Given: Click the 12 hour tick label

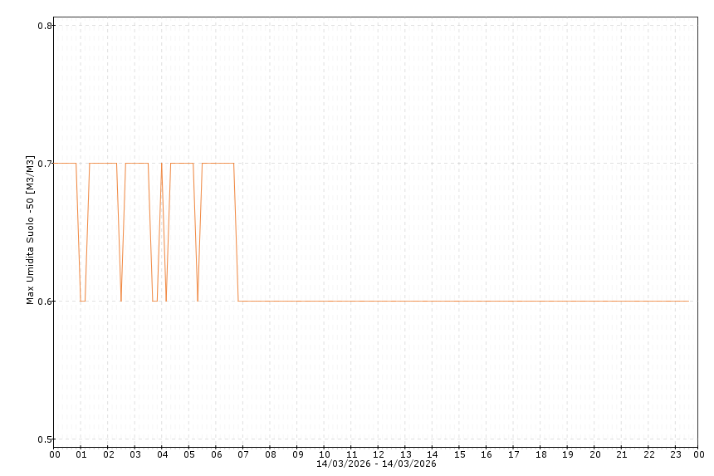Looking at the screenshot, I should click(379, 454).
